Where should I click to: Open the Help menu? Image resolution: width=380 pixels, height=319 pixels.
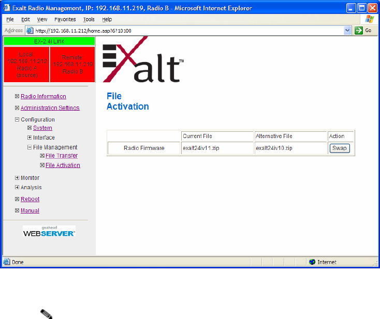[x=107, y=19]
